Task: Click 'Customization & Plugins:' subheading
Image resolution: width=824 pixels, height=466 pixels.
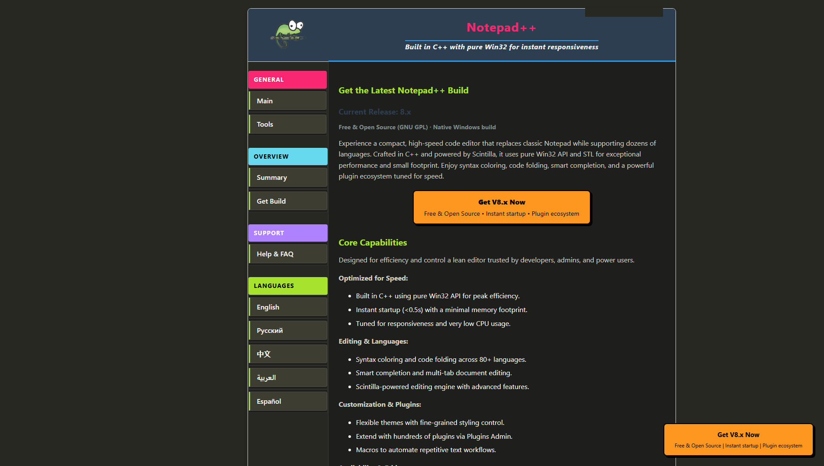Action: coord(380,404)
